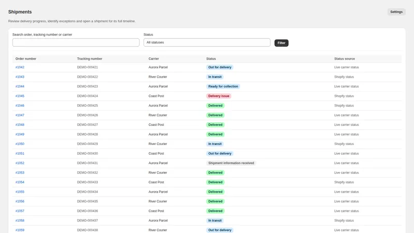The width and height of the screenshot is (414, 233).
Task: Open order #1046
Action: [x=20, y=106]
